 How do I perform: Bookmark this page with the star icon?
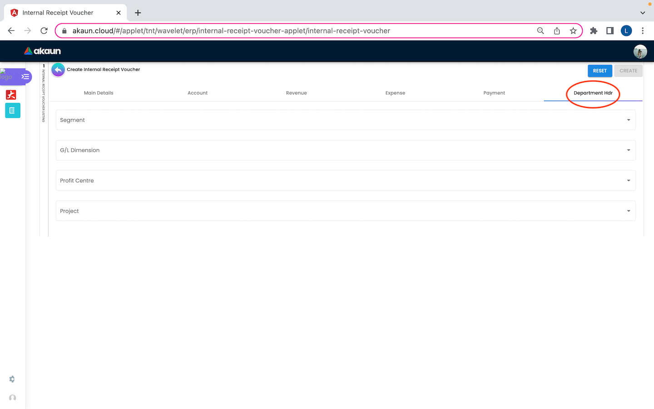point(573,31)
